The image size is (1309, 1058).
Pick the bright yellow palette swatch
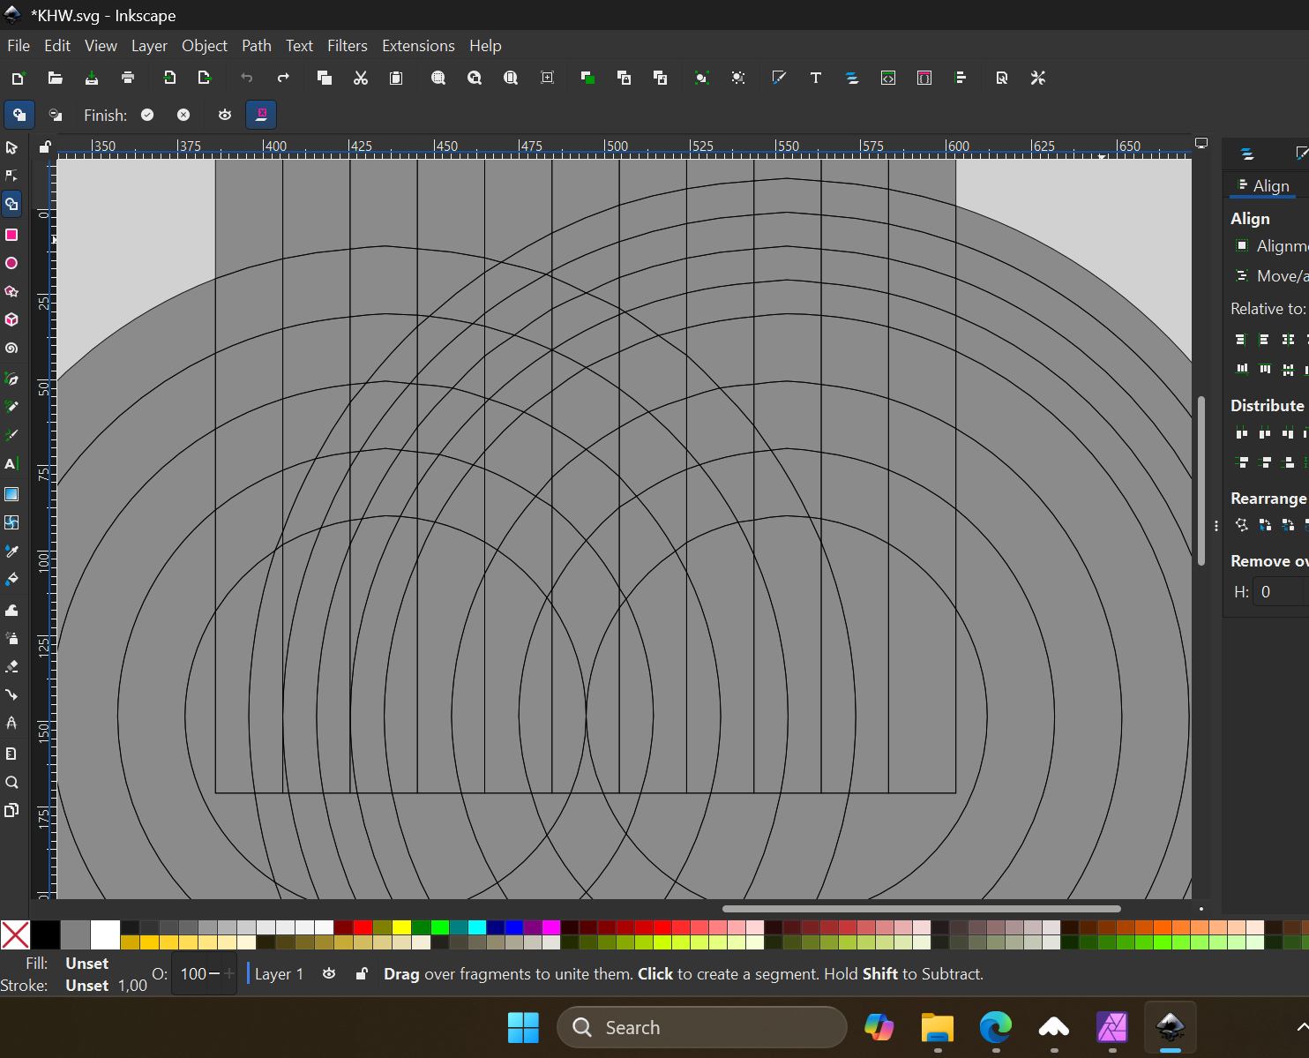point(402,927)
